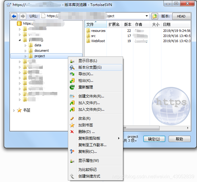Select the project folder in the tree
This screenshot has width=197, height=182.
pos(40,56)
